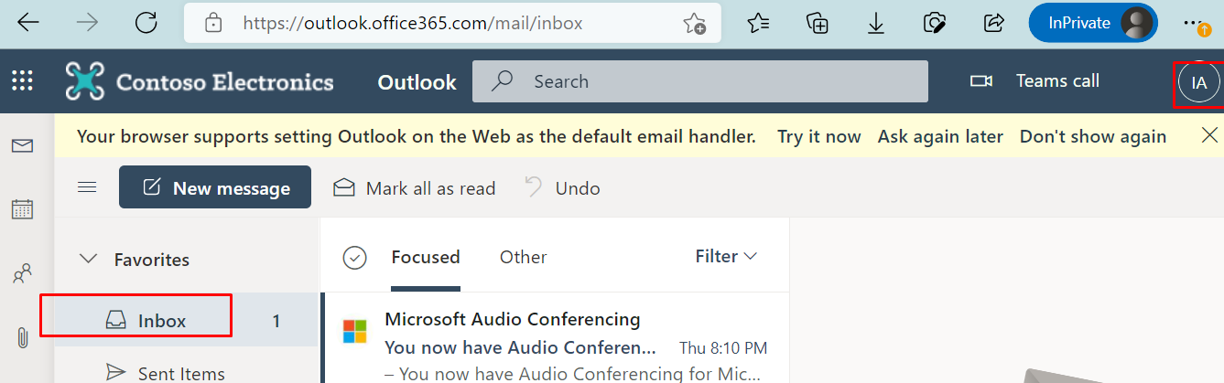The width and height of the screenshot is (1224, 383).
Task: Click the IA account avatar
Action: 1198,82
